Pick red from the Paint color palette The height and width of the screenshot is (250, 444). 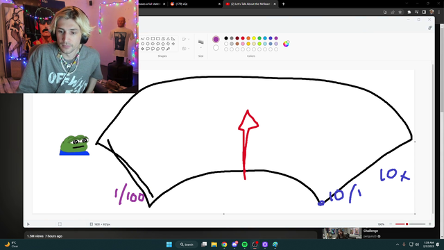point(243,38)
